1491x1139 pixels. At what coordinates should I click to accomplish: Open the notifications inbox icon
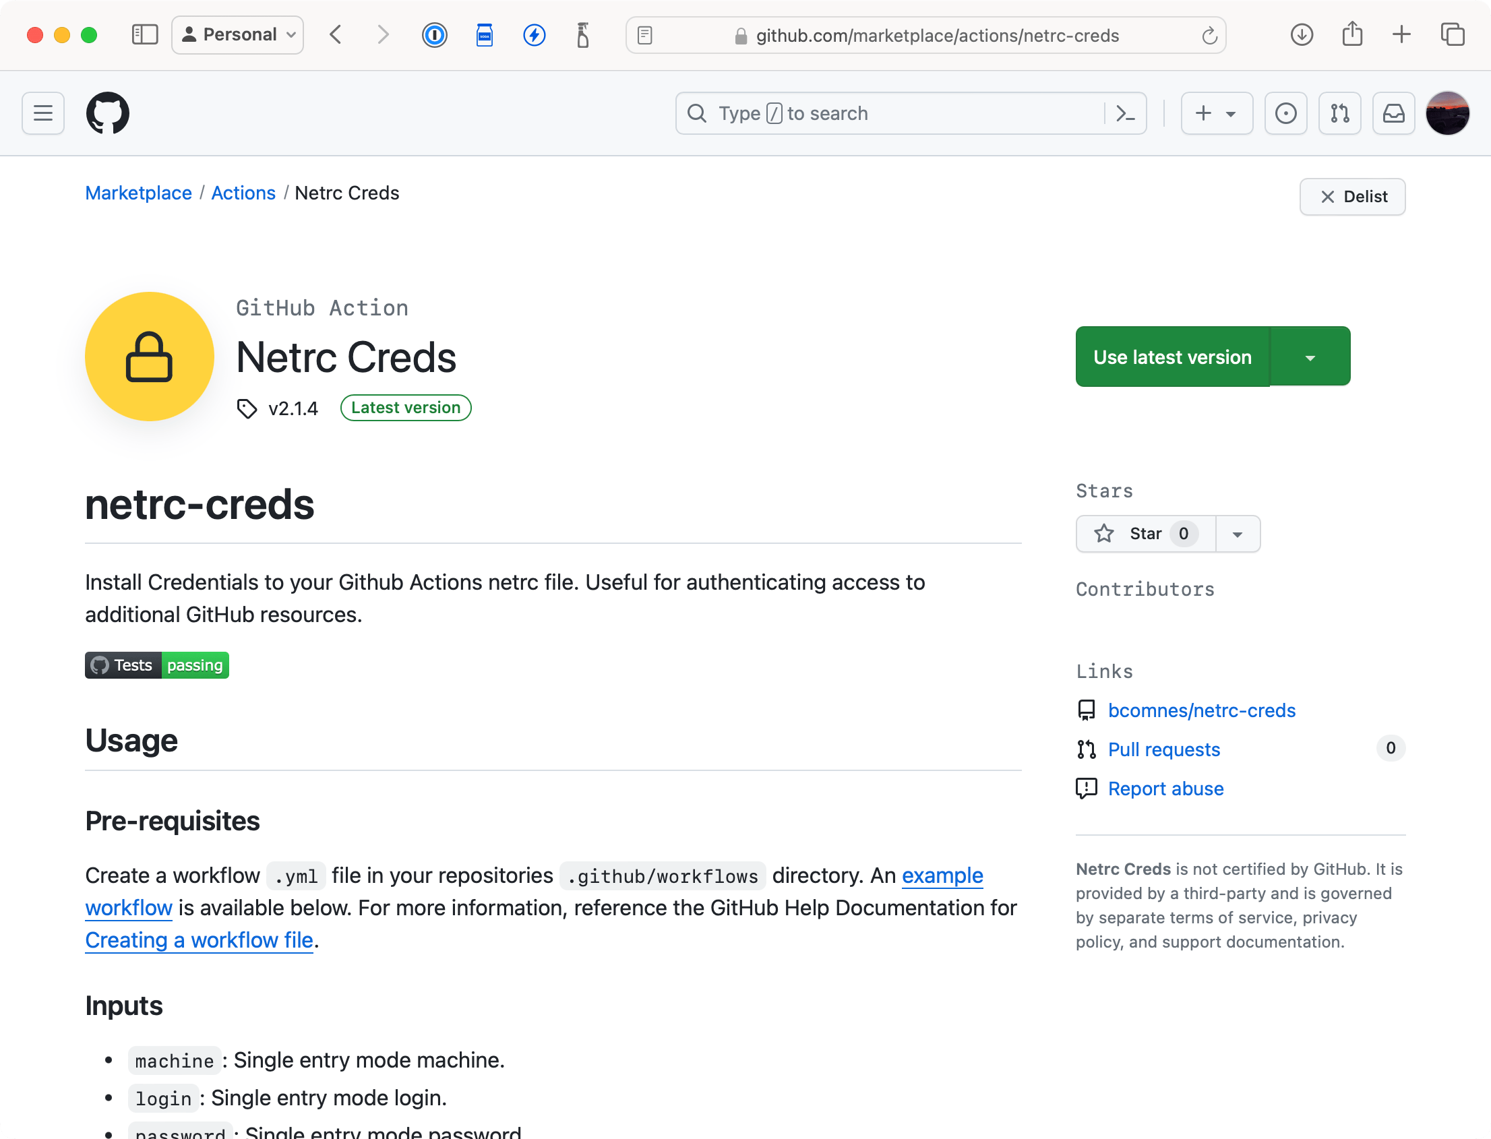tap(1393, 113)
